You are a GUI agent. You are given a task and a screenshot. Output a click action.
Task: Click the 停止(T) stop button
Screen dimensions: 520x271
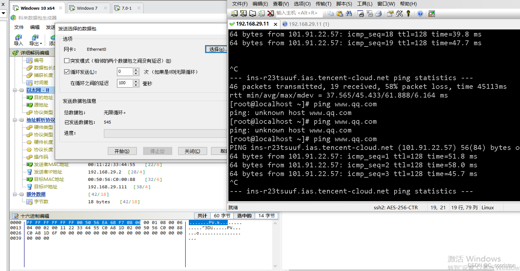[x=157, y=151]
